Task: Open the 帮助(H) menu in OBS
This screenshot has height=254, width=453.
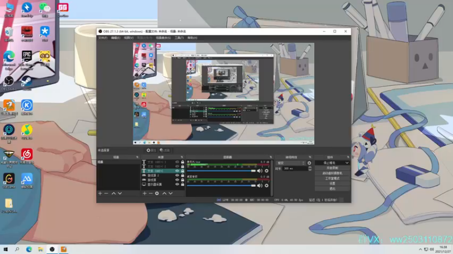Action: point(193,38)
